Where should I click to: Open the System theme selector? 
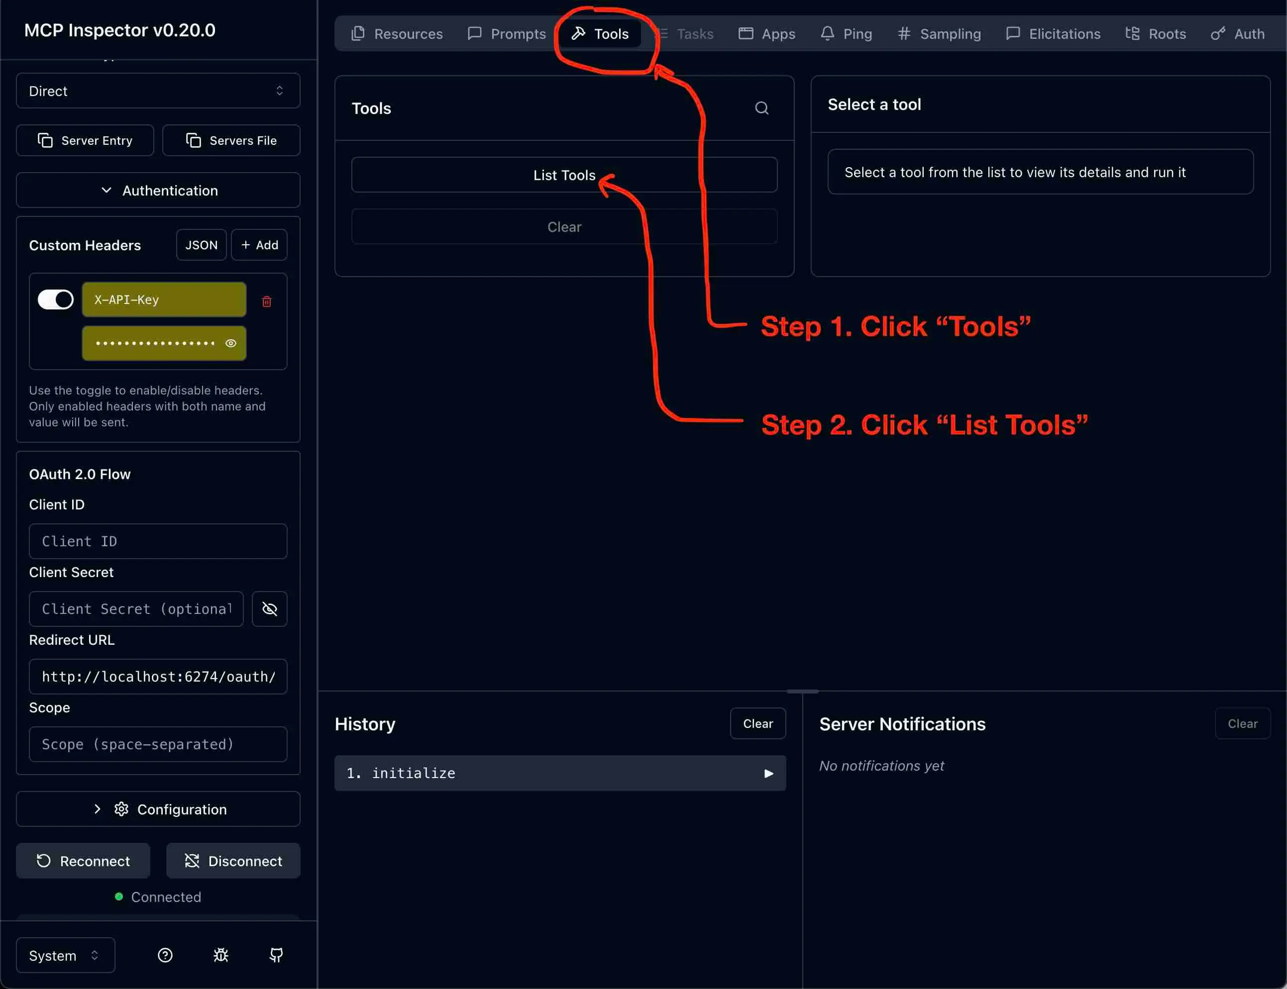(65, 955)
